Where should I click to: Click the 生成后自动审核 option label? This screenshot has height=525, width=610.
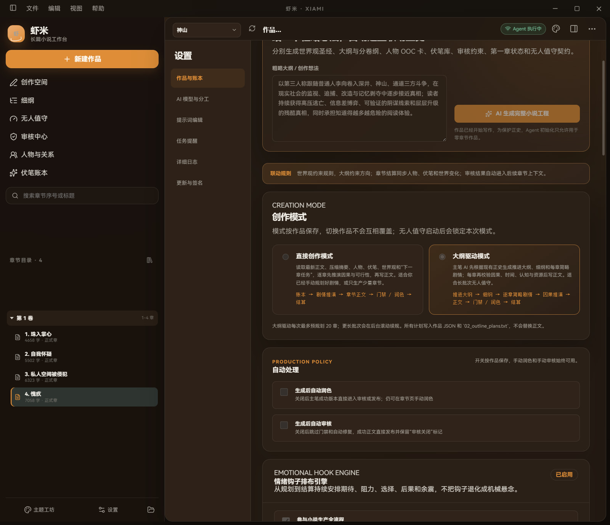coord(313,424)
